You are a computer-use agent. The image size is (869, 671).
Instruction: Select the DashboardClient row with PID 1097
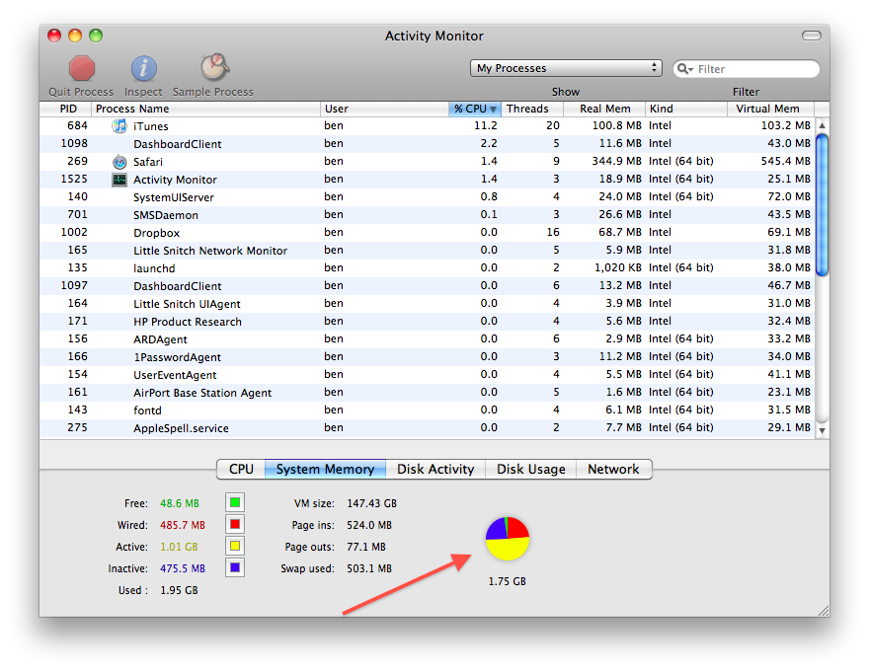pyautogui.click(x=428, y=286)
